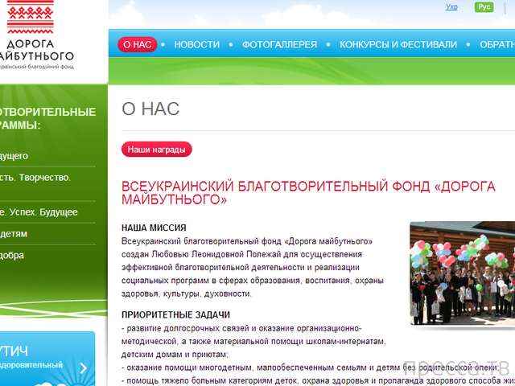
Task: Open sidebar program 'Успех. Будущее'
Action: pos(39,212)
